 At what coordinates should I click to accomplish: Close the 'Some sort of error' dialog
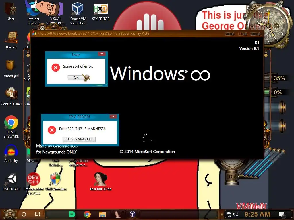click(x=102, y=54)
